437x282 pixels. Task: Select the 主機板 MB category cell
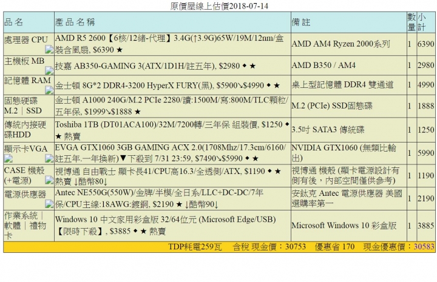[x=29, y=65]
